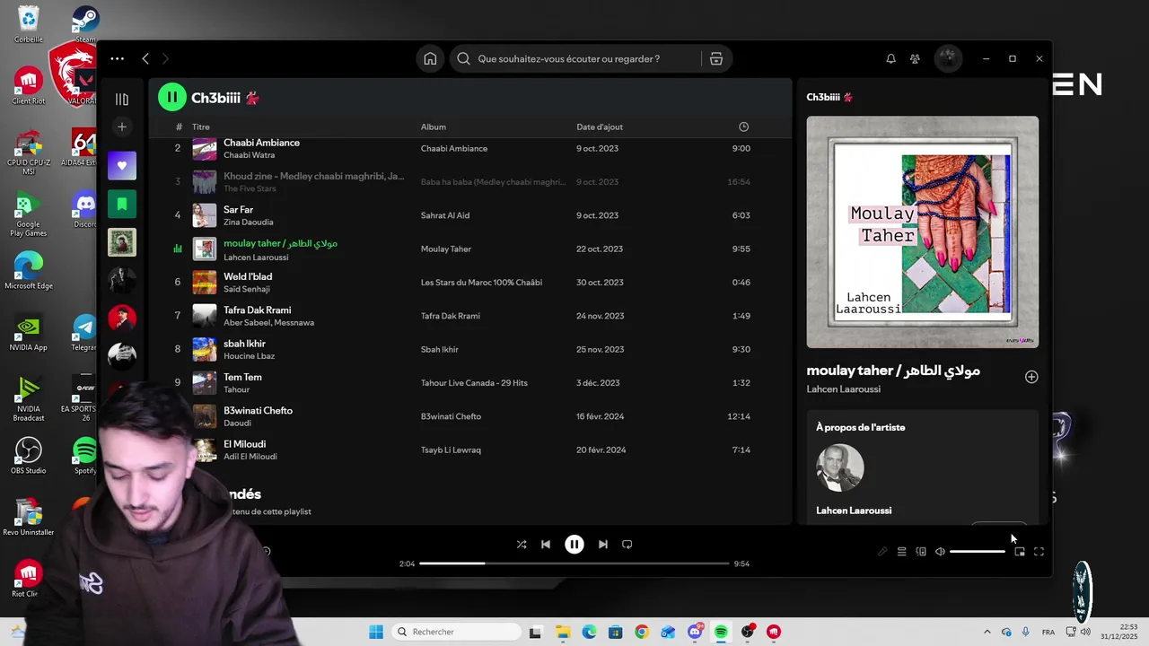This screenshot has height=646, width=1149.
Task: Sort by Album column header
Action: [x=434, y=127]
